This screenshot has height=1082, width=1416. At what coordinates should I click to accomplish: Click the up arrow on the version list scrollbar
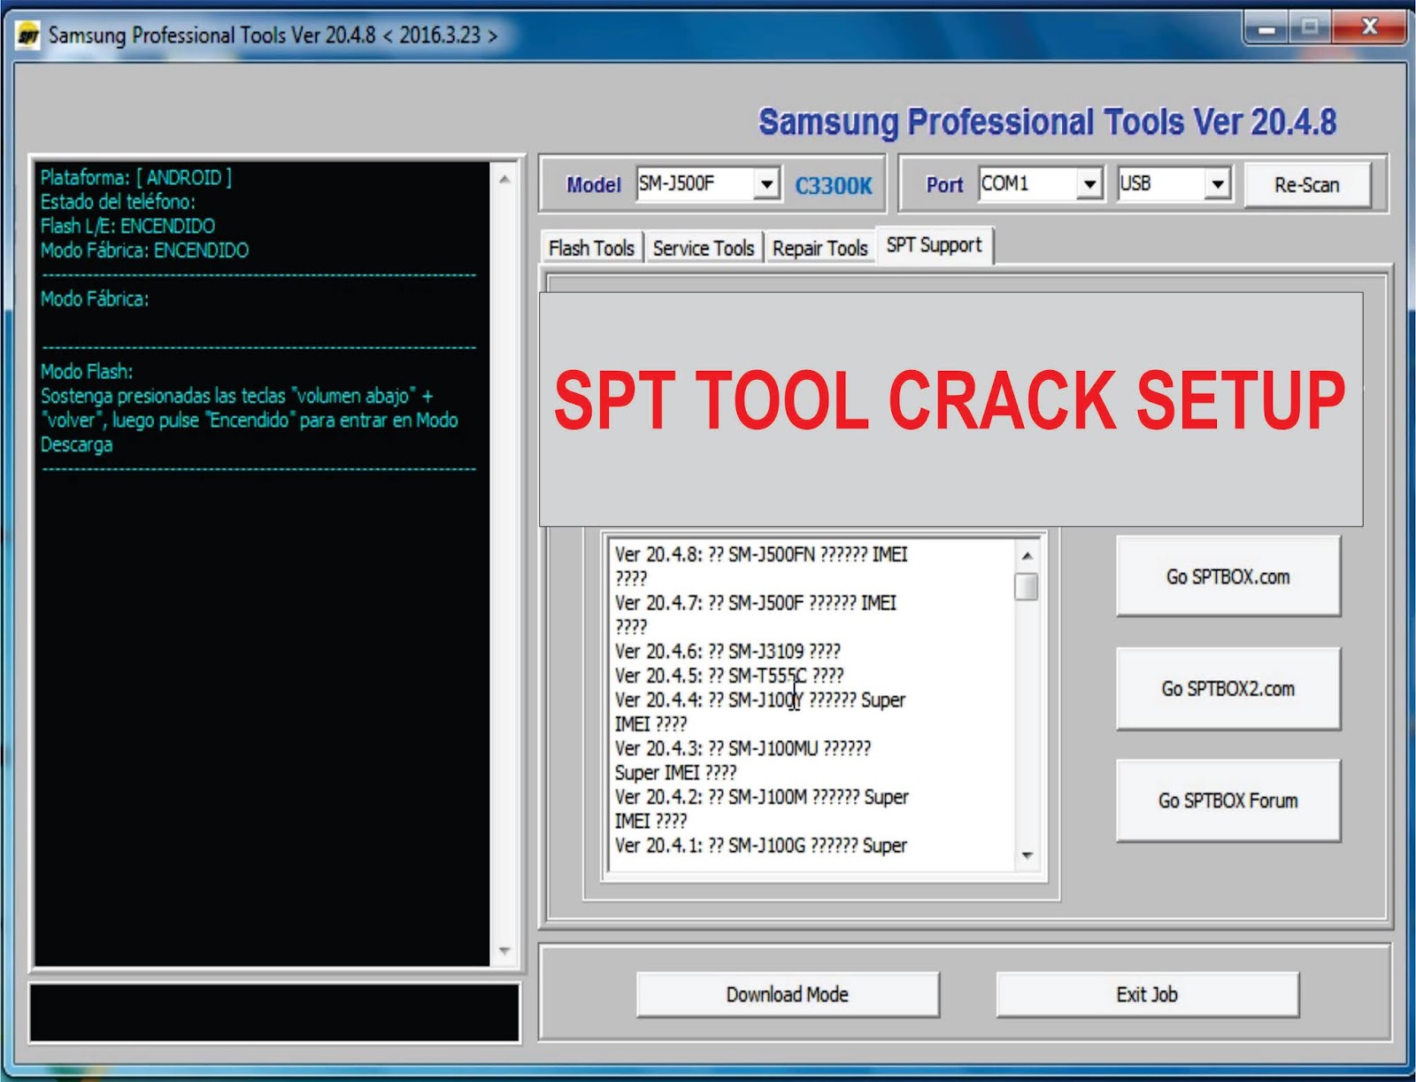point(1025,557)
